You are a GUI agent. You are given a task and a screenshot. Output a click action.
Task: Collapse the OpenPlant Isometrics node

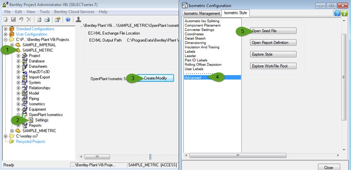click(18, 115)
